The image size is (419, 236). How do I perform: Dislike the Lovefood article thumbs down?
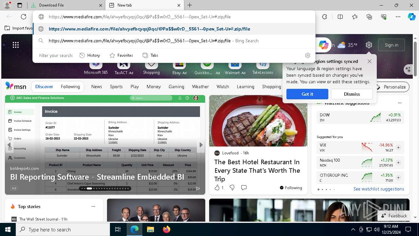pos(232,188)
